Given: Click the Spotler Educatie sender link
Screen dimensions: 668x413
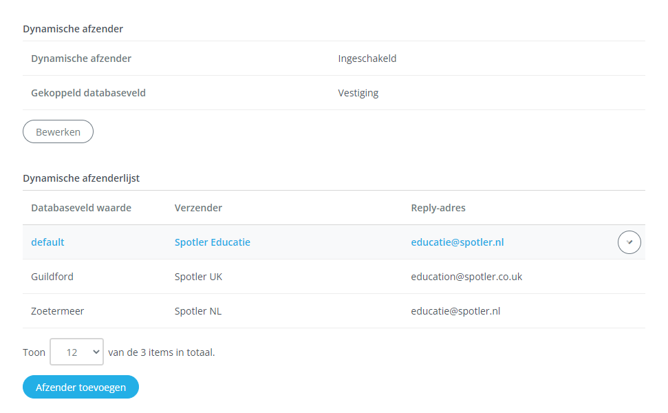Looking at the screenshot, I should click(212, 242).
